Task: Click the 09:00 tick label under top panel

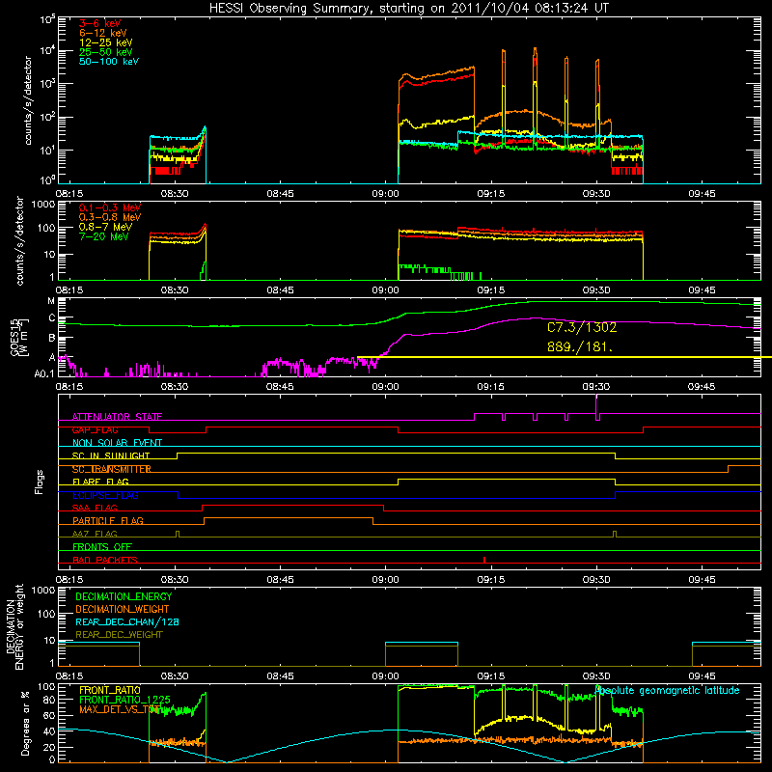Action: tap(385, 194)
